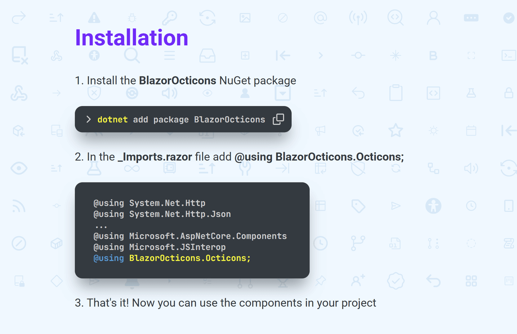Click the code brackets icon on the right
Viewport: 517px width, 334px height.
click(433, 93)
